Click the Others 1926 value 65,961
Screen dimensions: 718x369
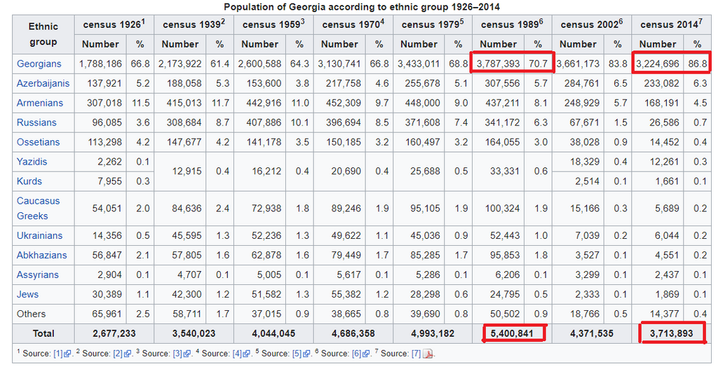[107, 314]
